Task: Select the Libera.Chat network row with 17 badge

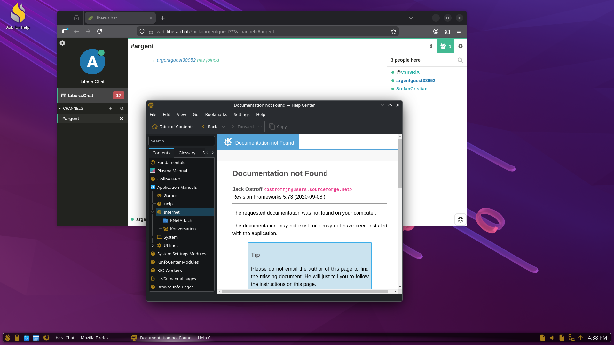Action: click(x=92, y=96)
